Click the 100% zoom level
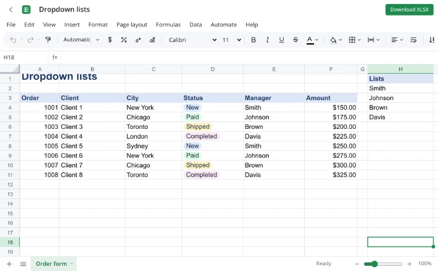This screenshot has width=438, height=271. 425,264
